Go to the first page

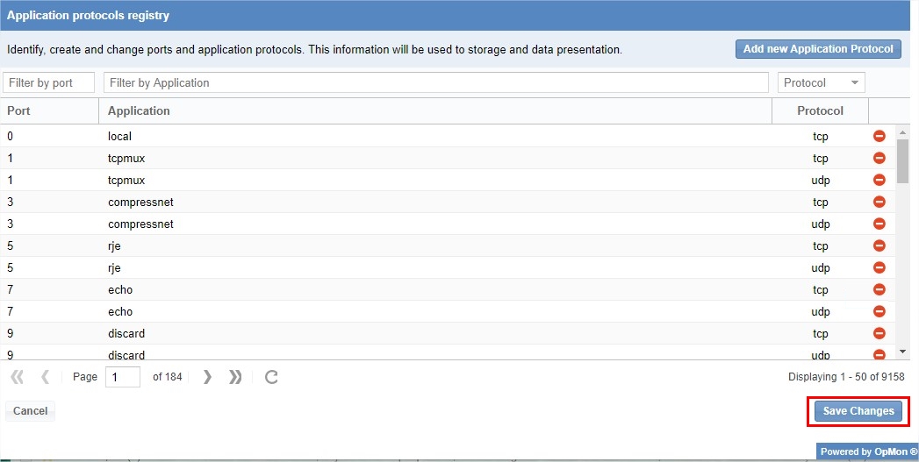point(17,377)
